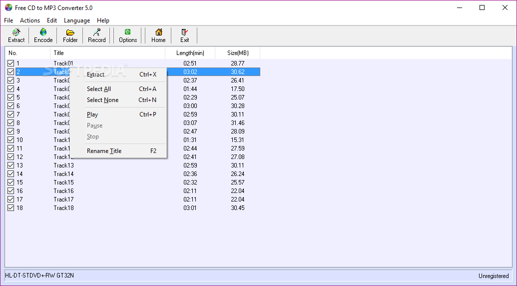517x286 pixels.
Task: Click the Exit toolbar icon
Action: coord(185,35)
